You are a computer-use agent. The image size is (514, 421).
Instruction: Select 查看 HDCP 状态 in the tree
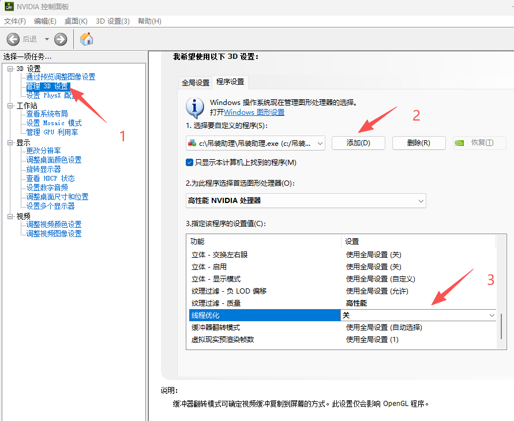point(51,178)
